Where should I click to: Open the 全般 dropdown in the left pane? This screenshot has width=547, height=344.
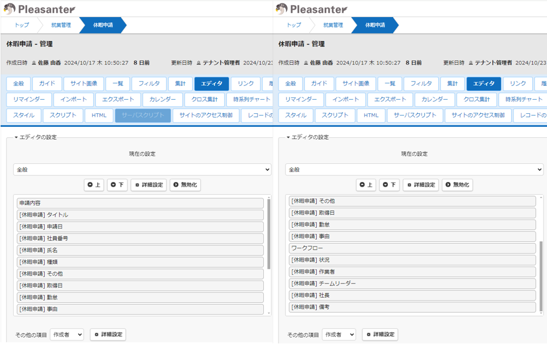point(142,170)
